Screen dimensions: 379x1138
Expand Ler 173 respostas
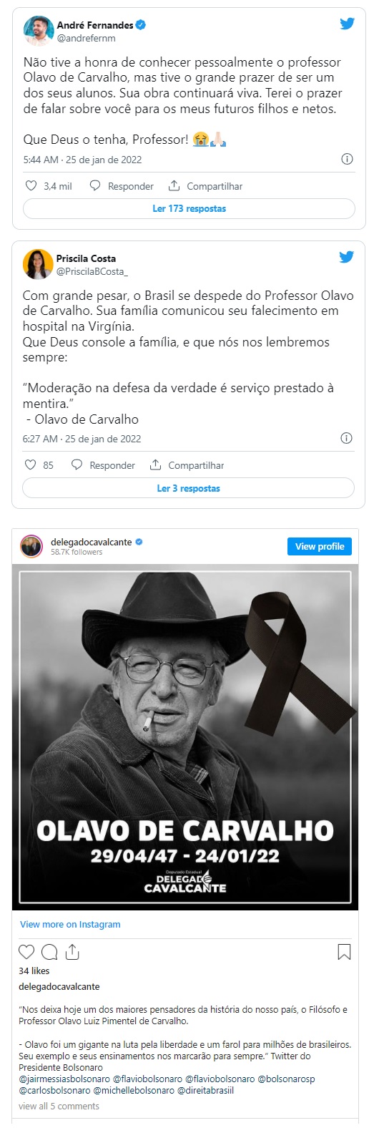189,208
